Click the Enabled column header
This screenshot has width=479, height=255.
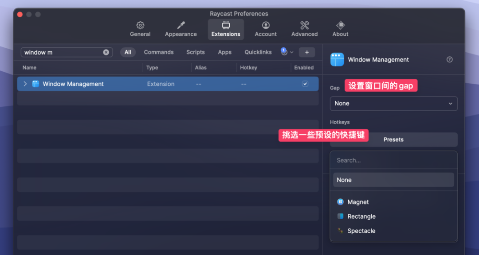[304, 67]
